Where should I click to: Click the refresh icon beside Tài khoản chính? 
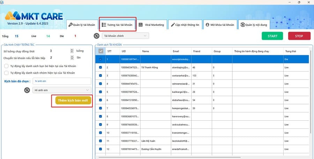point(96,36)
